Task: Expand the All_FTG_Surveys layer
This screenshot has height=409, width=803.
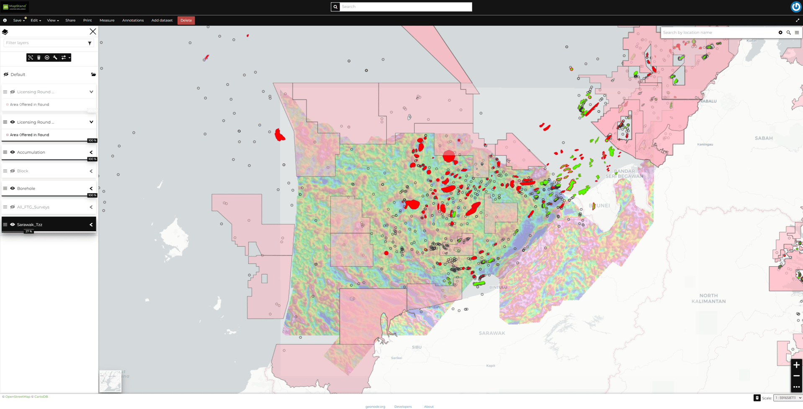Action: [91, 207]
